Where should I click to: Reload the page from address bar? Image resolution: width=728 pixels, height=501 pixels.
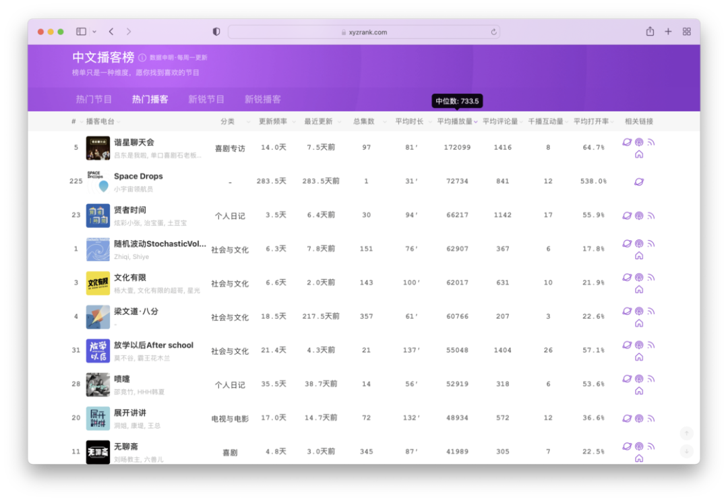point(493,32)
